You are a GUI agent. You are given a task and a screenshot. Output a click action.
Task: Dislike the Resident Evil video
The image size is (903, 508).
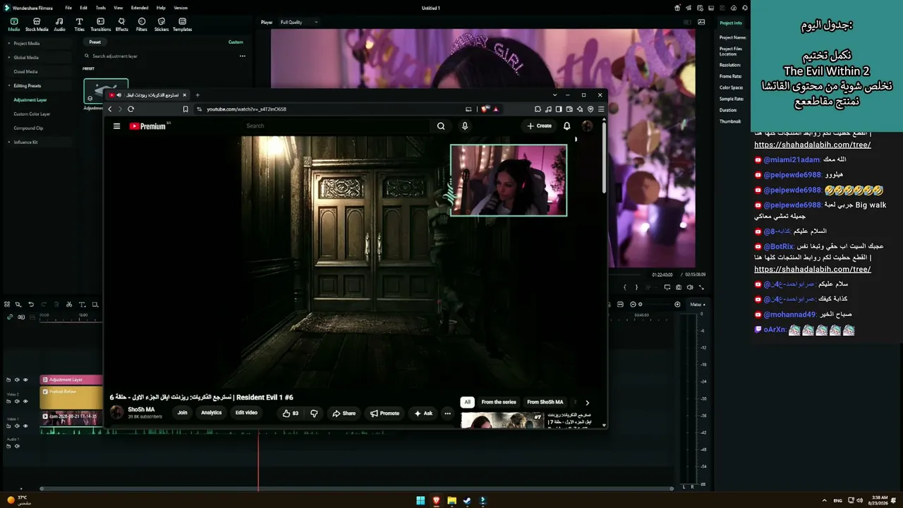tap(314, 413)
